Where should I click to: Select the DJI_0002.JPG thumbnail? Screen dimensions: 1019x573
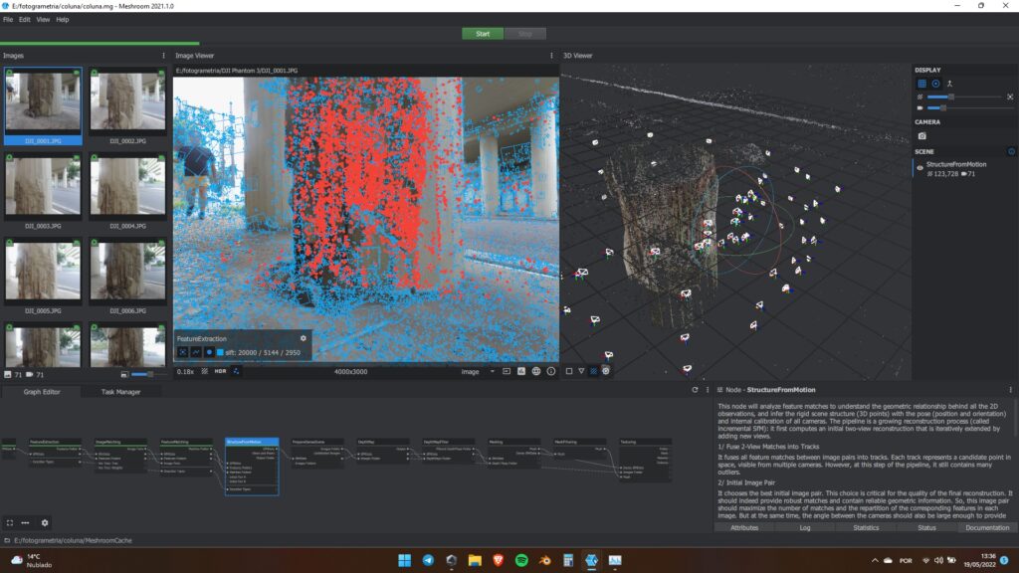[x=125, y=104]
